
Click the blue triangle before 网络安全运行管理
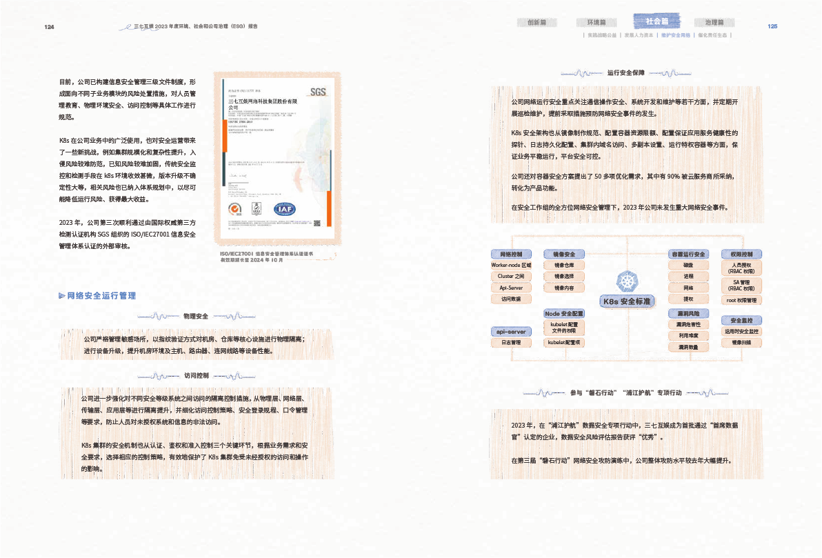[x=62, y=296]
